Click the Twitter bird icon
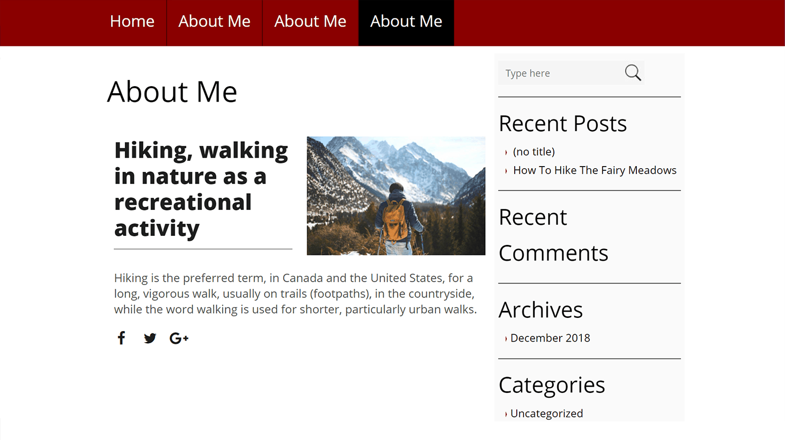Image resolution: width=785 pixels, height=440 pixels. tap(150, 338)
